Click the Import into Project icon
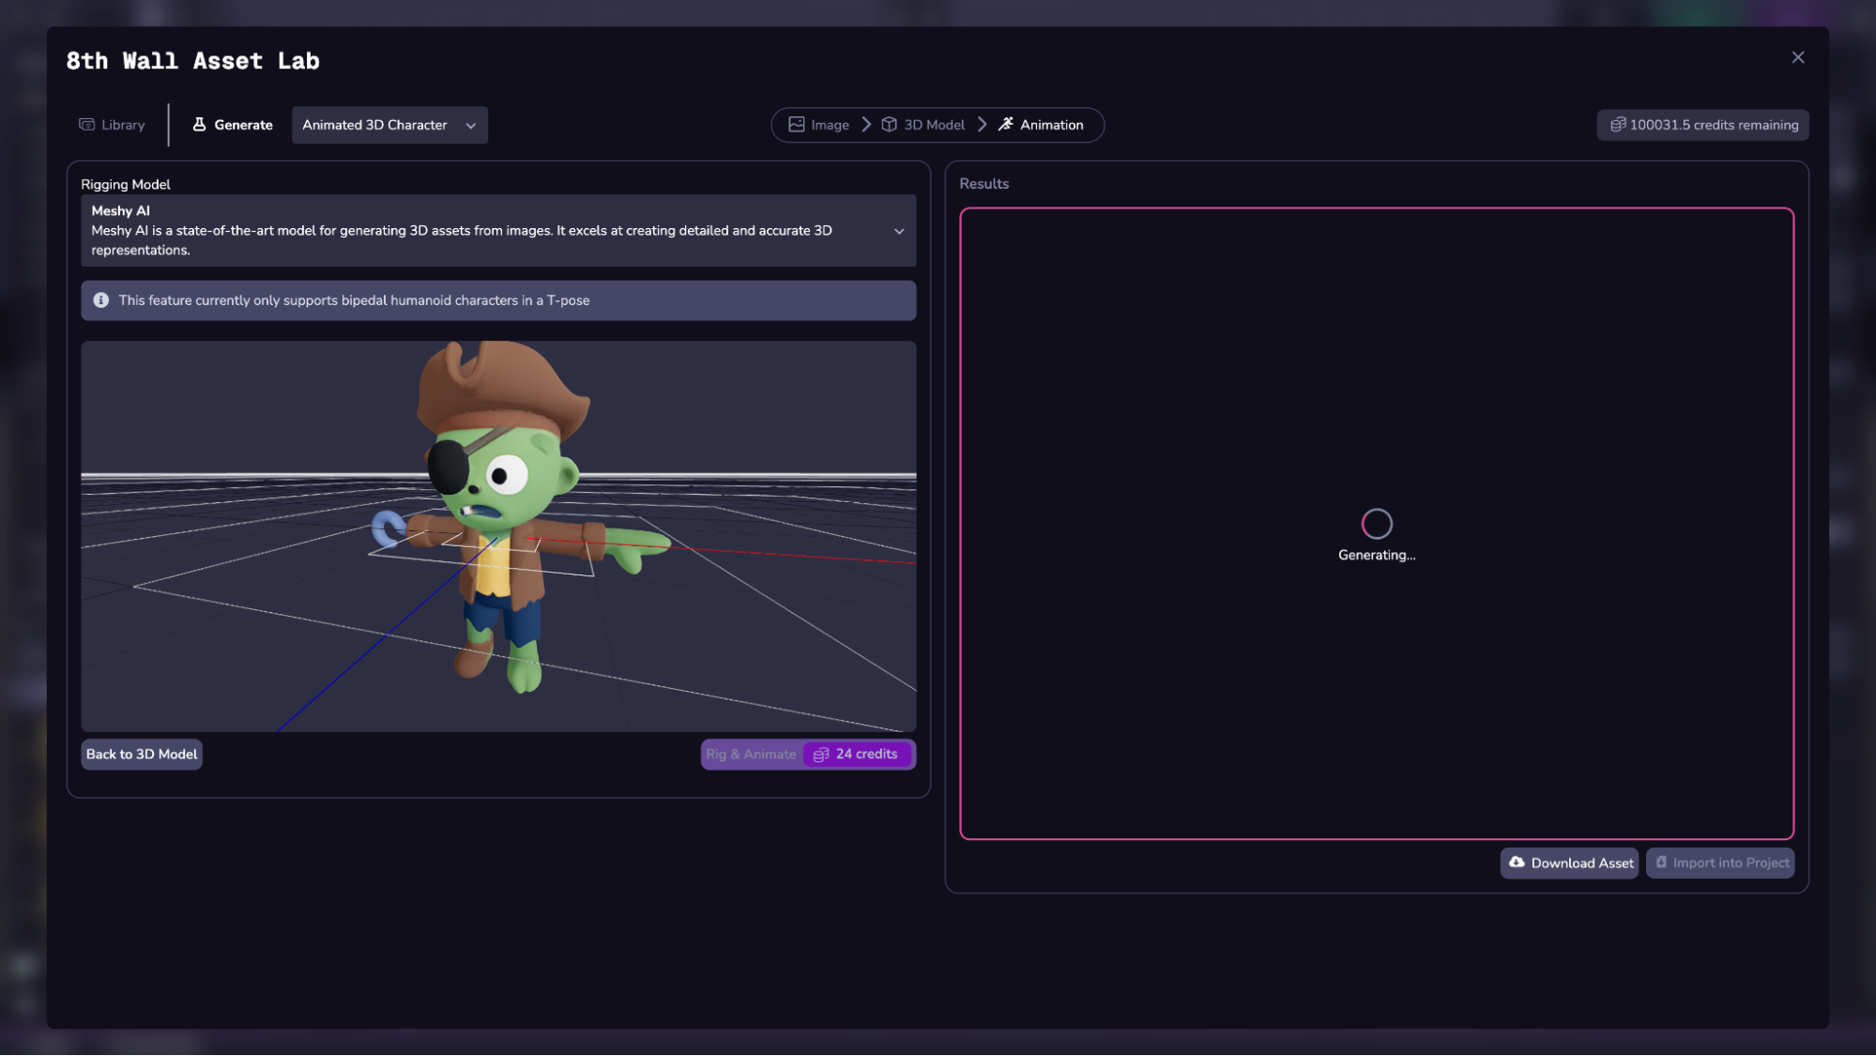The width and height of the screenshot is (1876, 1056). [1661, 863]
